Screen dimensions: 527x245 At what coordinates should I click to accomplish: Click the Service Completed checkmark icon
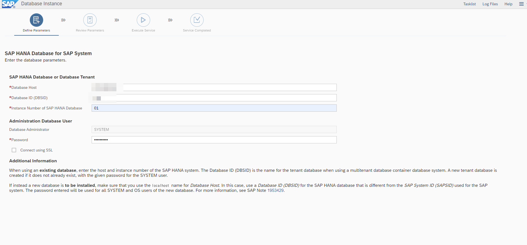197,20
